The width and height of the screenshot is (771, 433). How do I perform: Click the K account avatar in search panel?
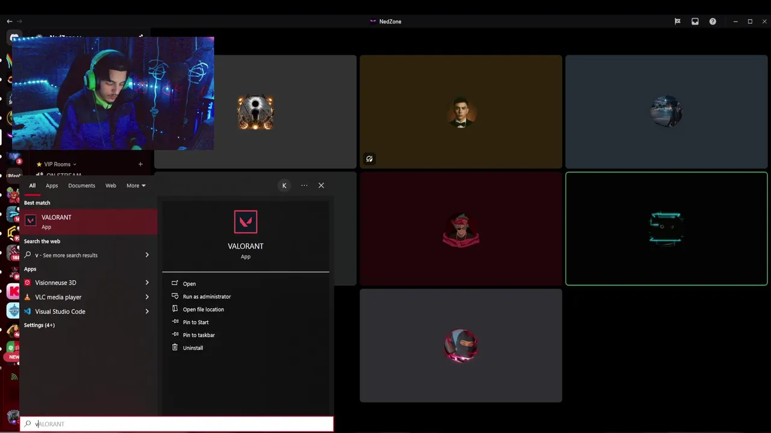[284, 185]
